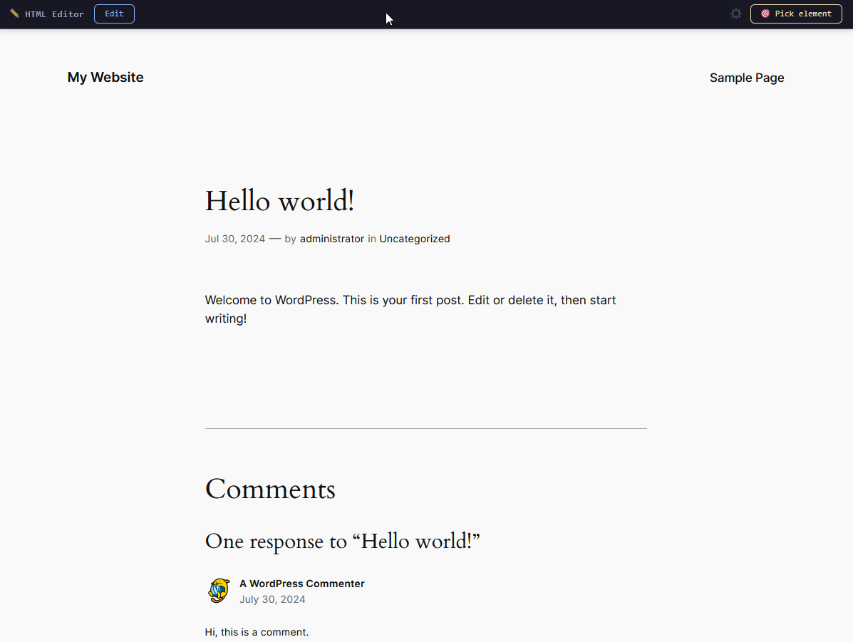This screenshot has height=642, width=853.
Task: Browse the Uncategorized category
Action: coord(415,239)
